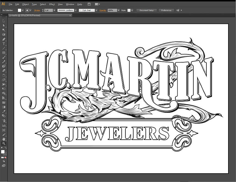Reset to default fill and stroke
This screenshot has width=236, height=182.
click(2, 148)
